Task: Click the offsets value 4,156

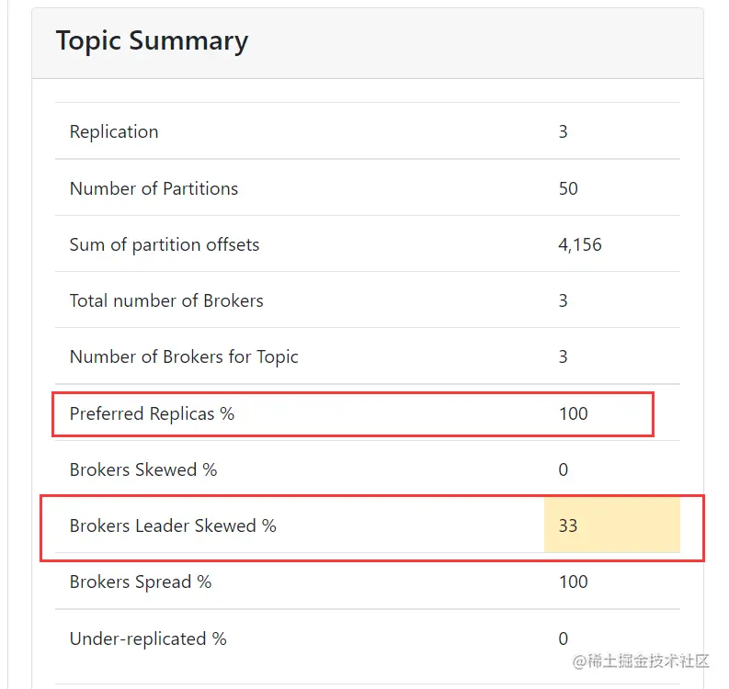Action: click(x=580, y=244)
